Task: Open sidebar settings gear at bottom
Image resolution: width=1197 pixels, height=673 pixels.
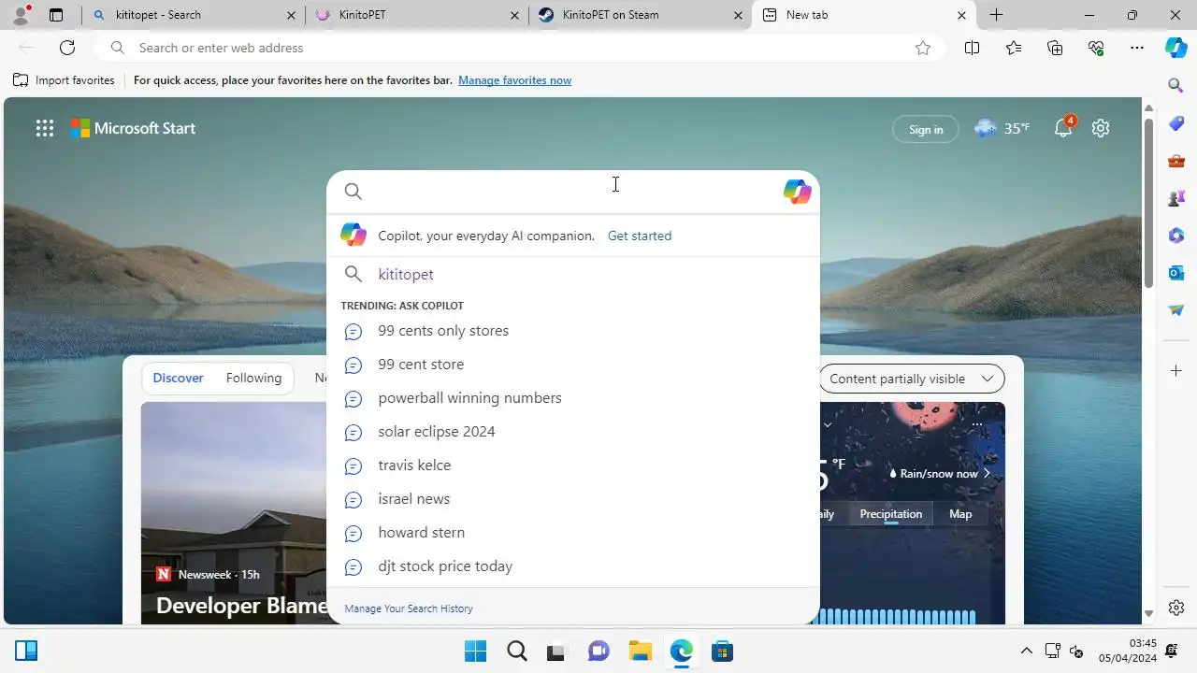Action: (x=1176, y=608)
